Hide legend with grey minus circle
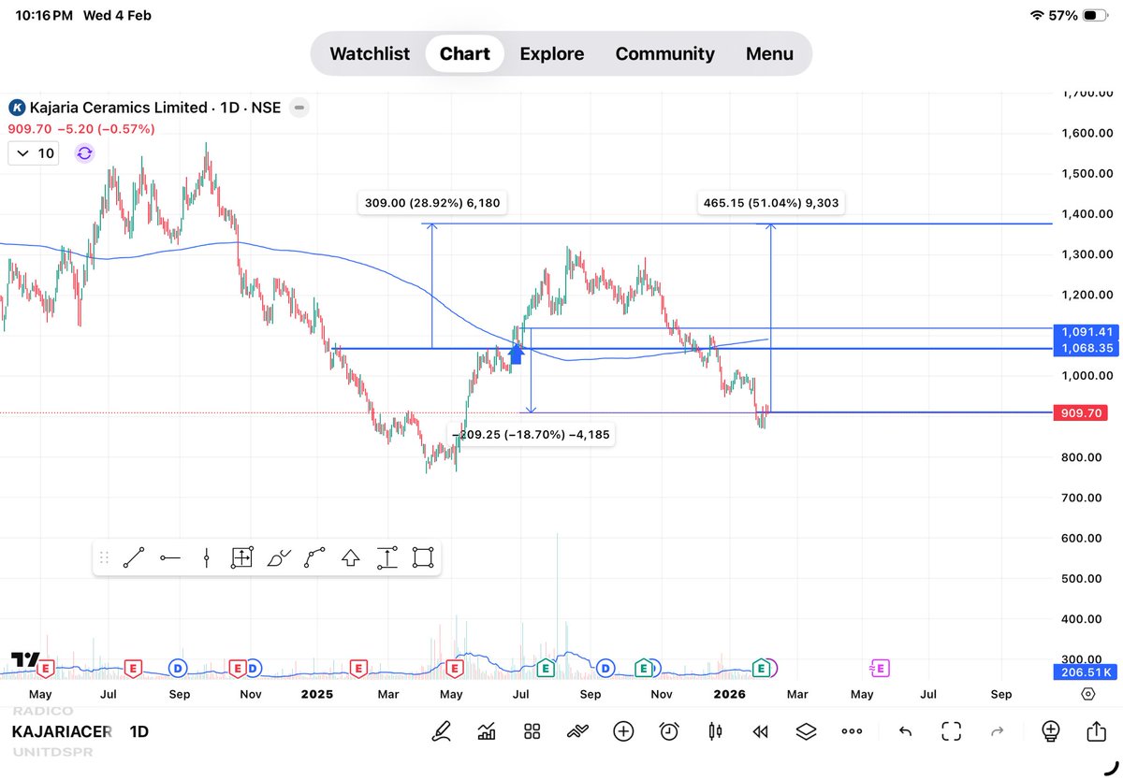 299,108
